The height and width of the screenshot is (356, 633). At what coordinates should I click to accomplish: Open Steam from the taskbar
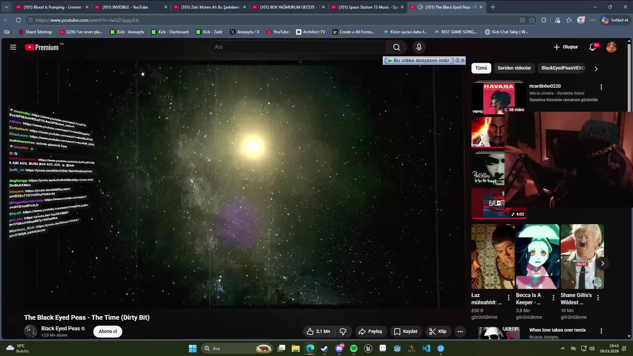pyautogui.click(x=324, y=349)
